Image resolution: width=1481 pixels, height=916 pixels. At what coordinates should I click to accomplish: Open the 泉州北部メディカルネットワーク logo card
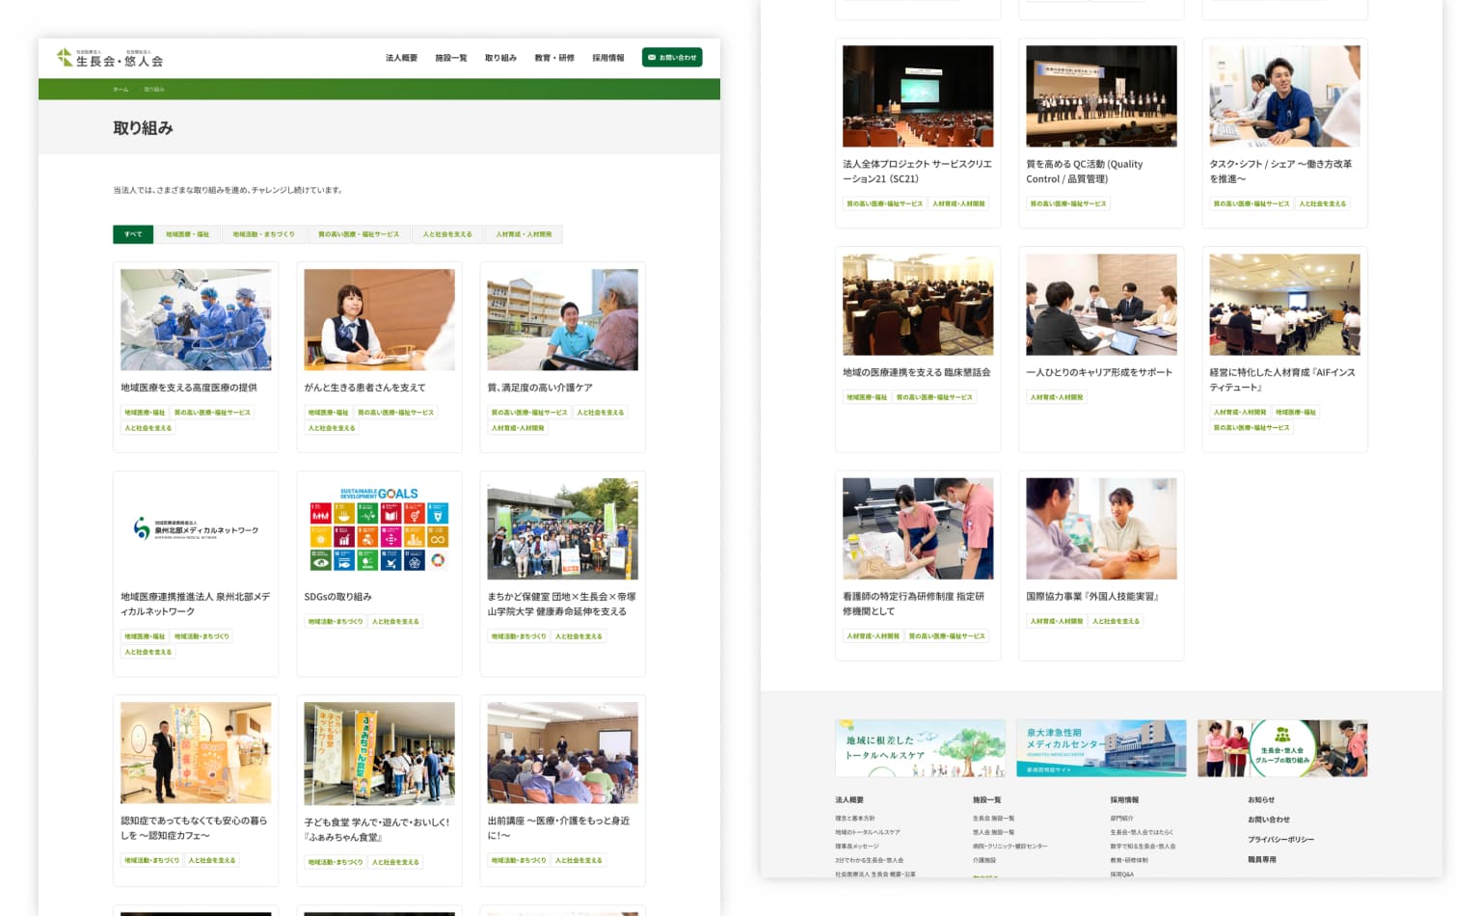pyautogui.click(x=196, y=528)
